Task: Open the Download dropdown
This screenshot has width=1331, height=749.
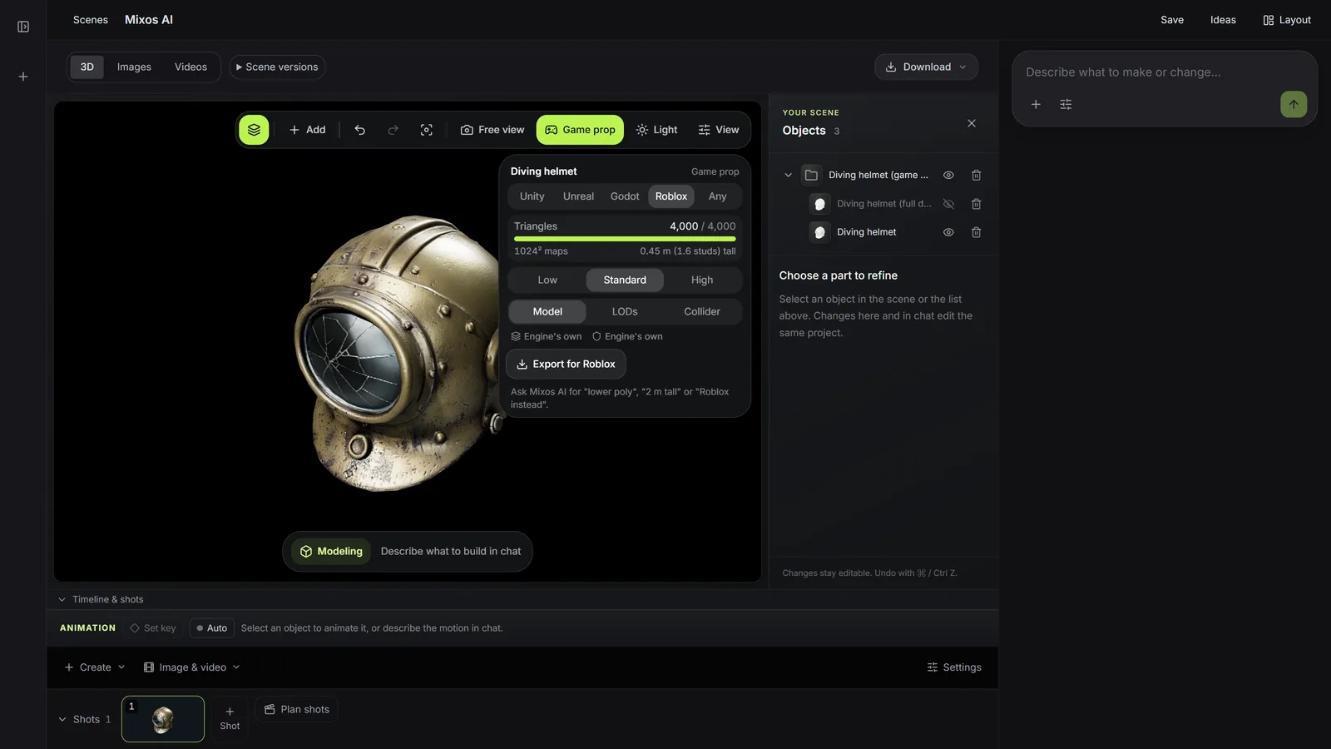Action: 926,67
